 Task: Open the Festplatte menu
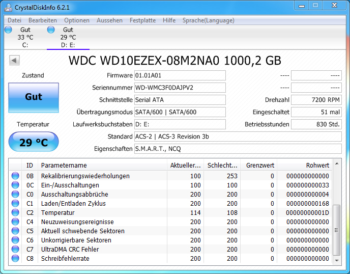point(142,20)
